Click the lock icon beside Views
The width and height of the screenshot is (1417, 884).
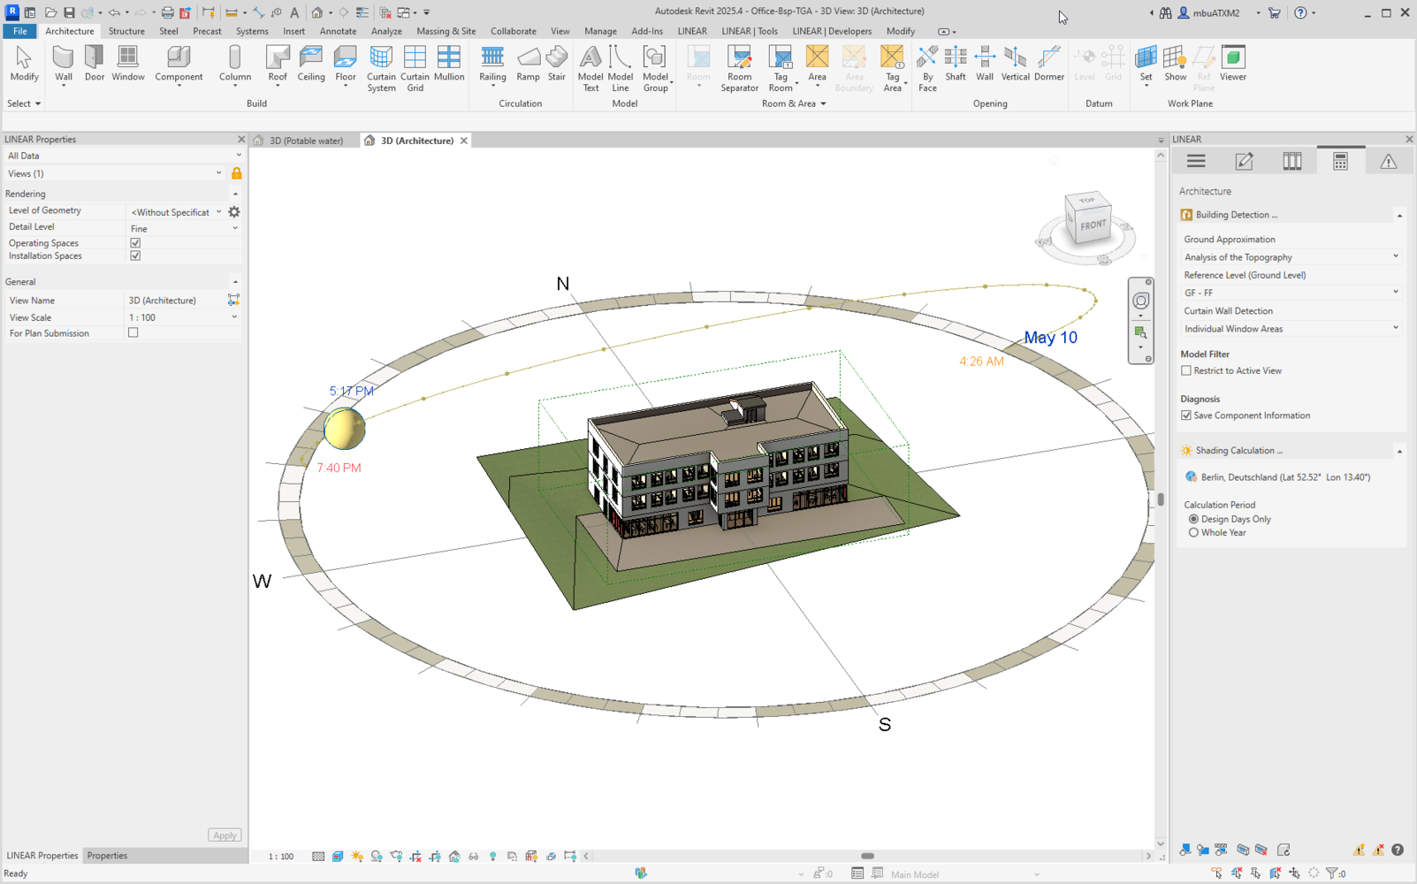tap(236, 174)
